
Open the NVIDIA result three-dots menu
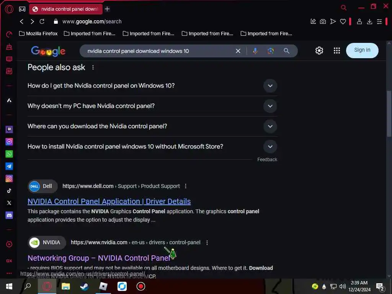[207, 242]
